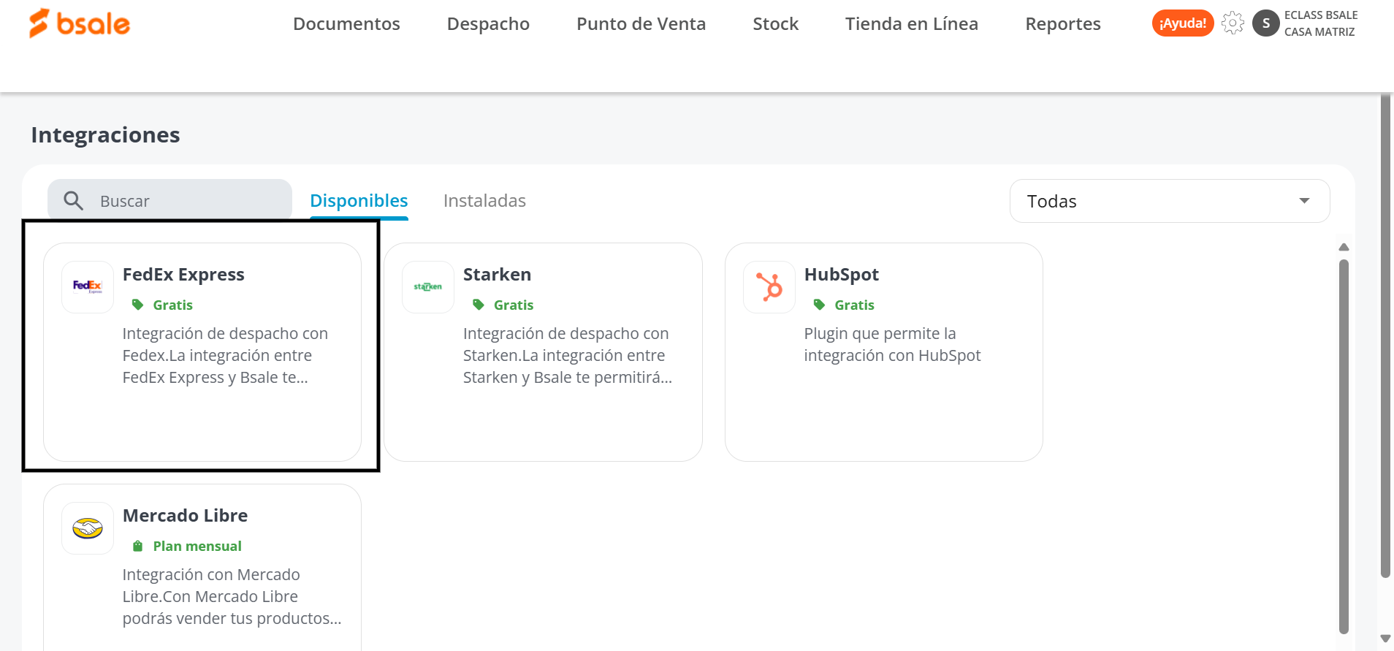Image resolution: width=1394 pixels, height=651 pixels.
Task: Click the Starken 'Gratis' label
Action: 514,305
